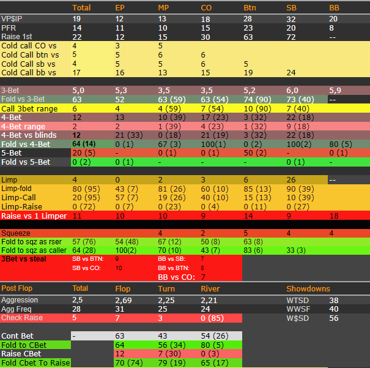Click the Total column header

coord(81,8)
